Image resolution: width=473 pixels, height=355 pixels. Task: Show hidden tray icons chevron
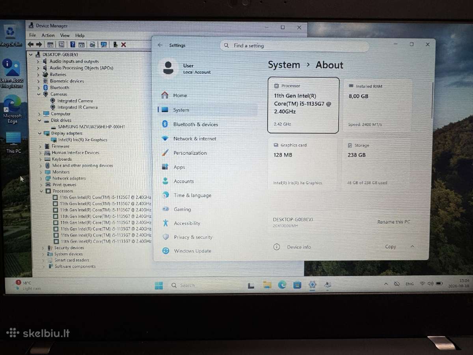[x=386, y=284]
